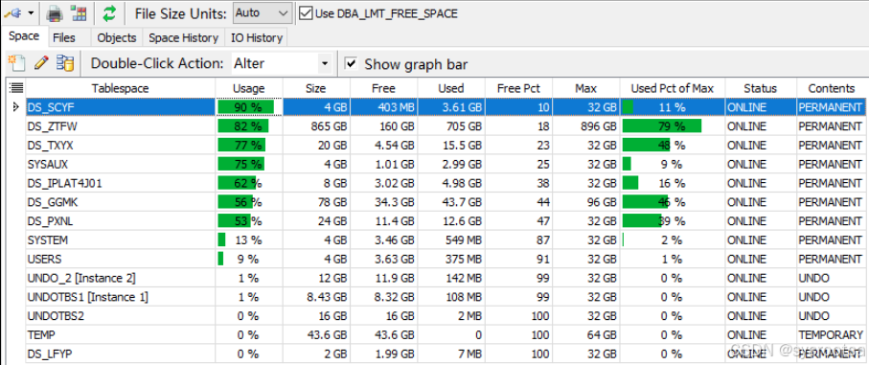Viewport: 869px width, 365px height.
Task: Click the 79 % Used Pct of Max bar
Action: pos(662,126)
